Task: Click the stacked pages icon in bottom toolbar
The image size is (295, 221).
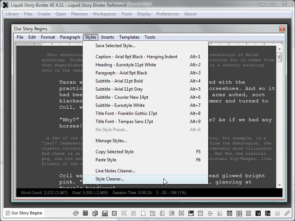Action: coord(76,213)
